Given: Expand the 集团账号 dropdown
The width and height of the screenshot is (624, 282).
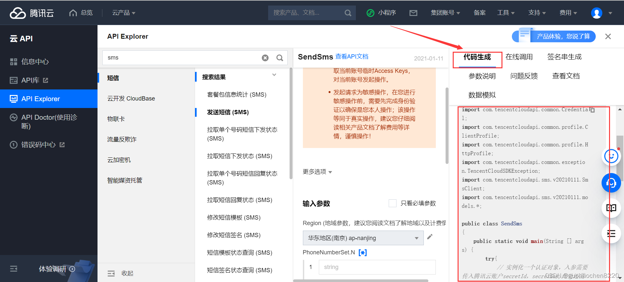Looking at the screenshot, I should pyautogui.click(x=445, y=13).
